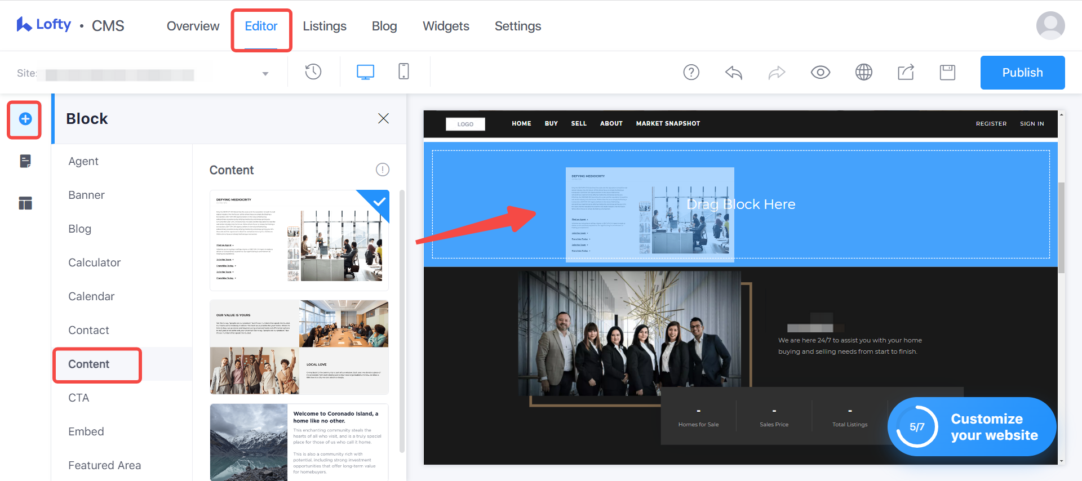
Task: Switch to desktop preview mode
Action: (x=365, y=72)
